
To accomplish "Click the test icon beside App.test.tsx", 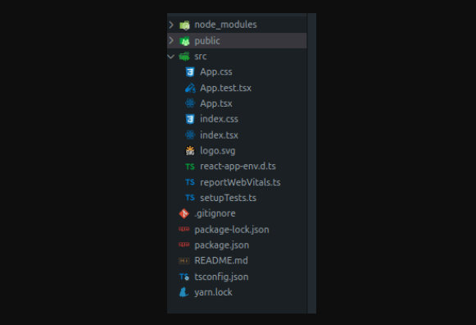I will coord(190,88).
